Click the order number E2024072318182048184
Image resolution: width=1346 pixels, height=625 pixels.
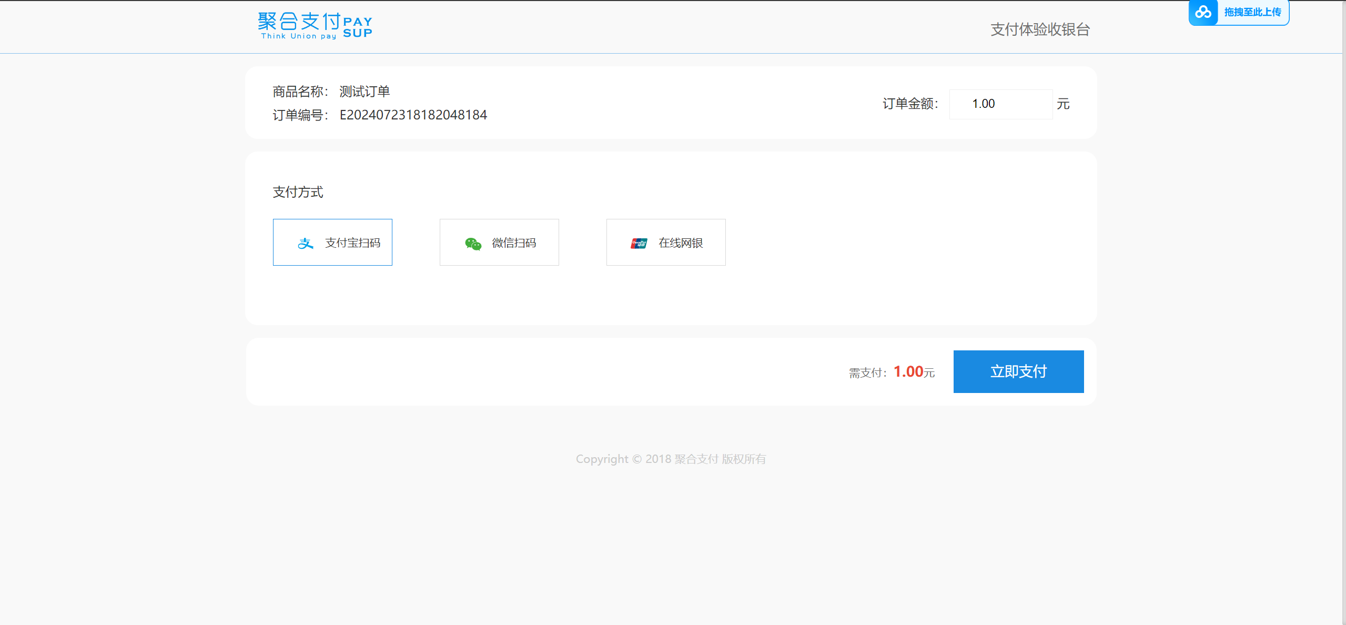(x=413, y=115)
